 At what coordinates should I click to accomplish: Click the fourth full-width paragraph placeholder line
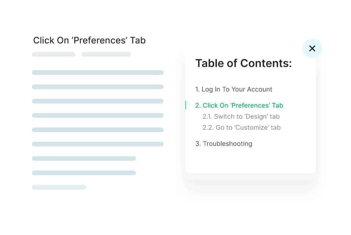(98, 116)
